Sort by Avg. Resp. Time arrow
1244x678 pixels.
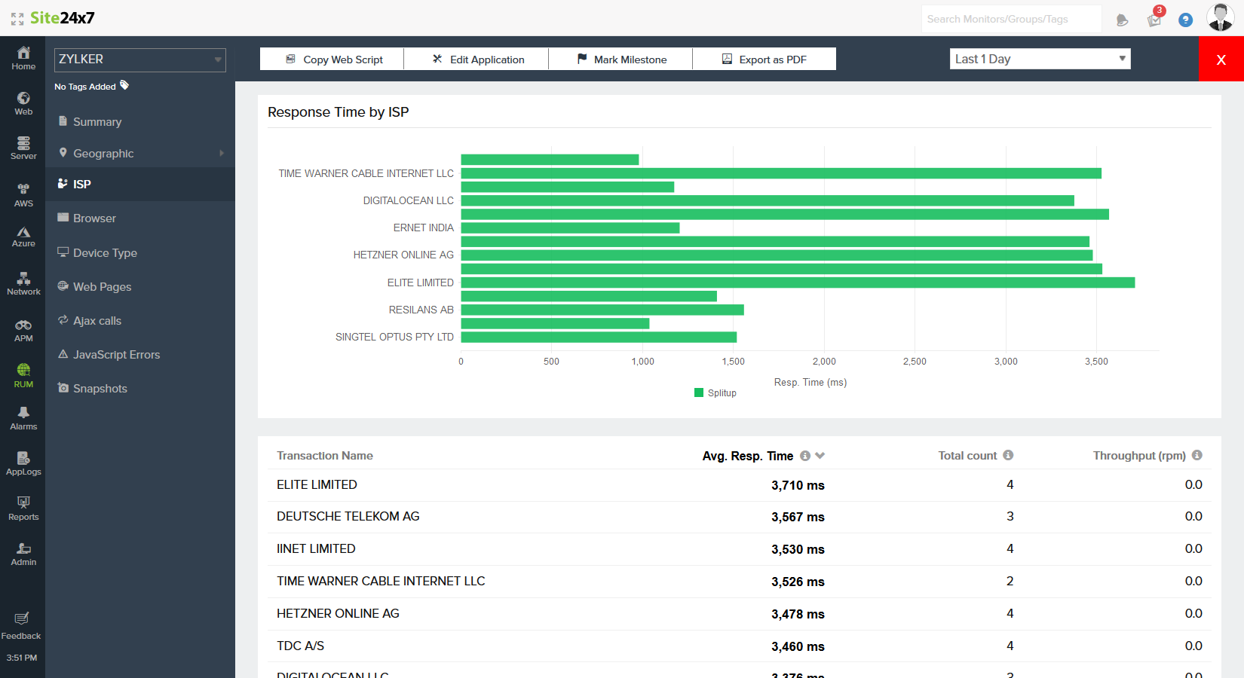coord(820,456)
